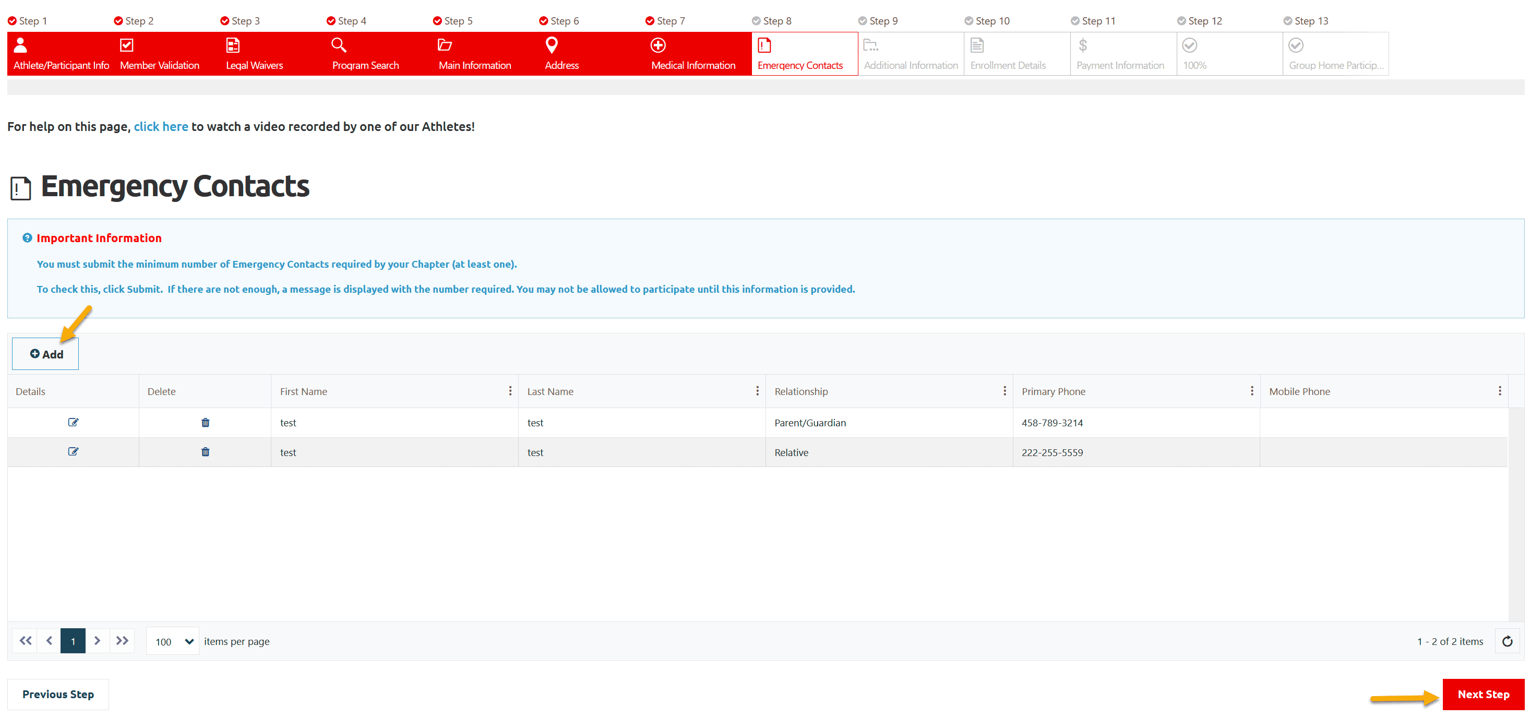Click the medical plus icon on Medical Information
This screenshot has width=1530, height=718.
[658, 45]
